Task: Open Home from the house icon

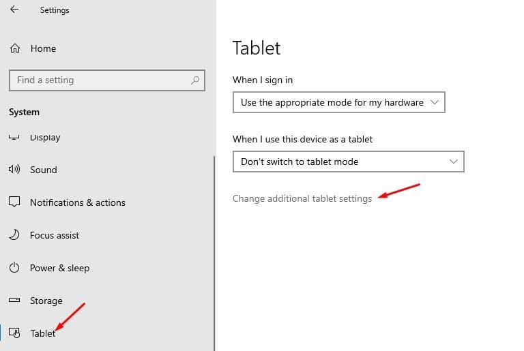Action: click(x=15, y=48)
